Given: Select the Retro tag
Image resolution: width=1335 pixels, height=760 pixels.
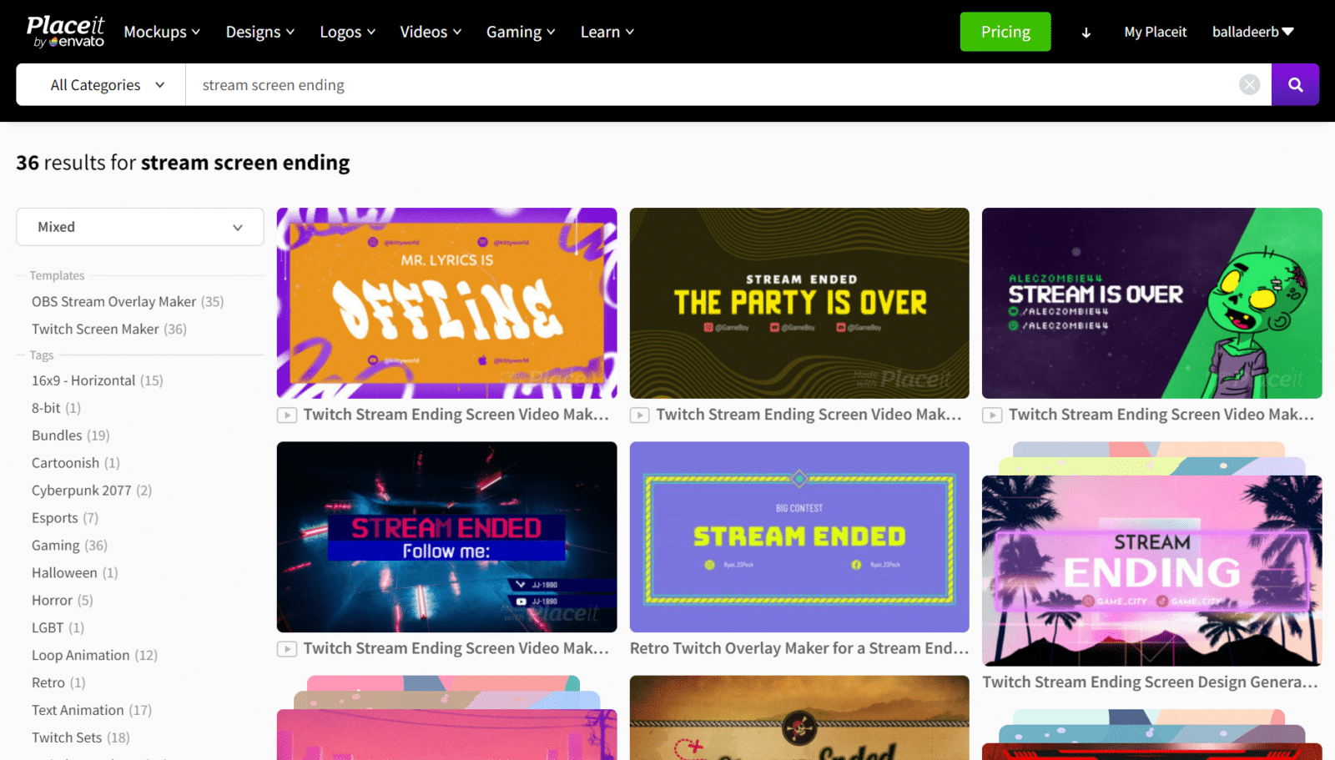Looking at the screenshot, I should coord(58,683).
